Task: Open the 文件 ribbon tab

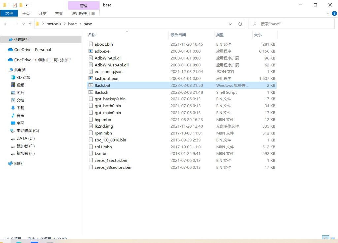Action: pos(9,13)
